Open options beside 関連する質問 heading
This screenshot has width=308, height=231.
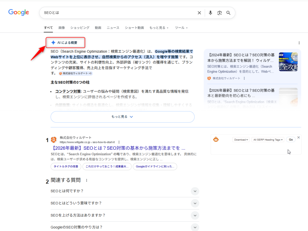(x=87, y=180)
